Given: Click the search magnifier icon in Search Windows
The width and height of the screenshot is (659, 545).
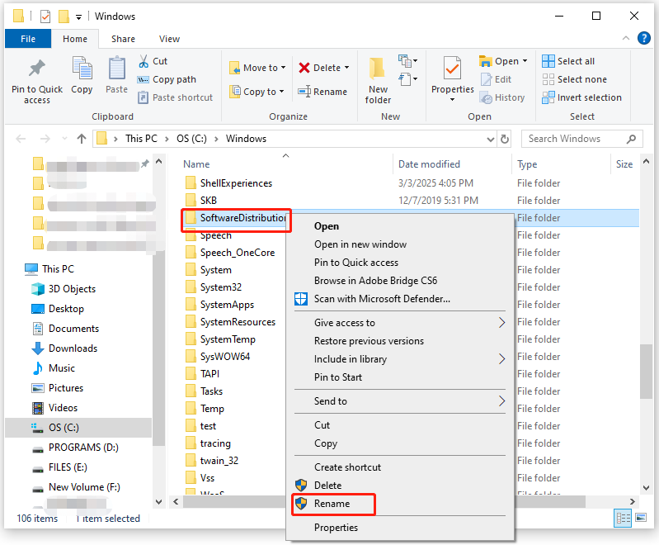Looking at the screenshot, I should click(631, 139).
